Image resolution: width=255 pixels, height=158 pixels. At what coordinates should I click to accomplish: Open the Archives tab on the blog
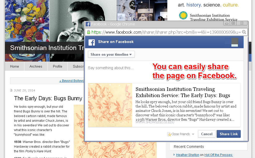pyautogui.click(x=36, y=66)
